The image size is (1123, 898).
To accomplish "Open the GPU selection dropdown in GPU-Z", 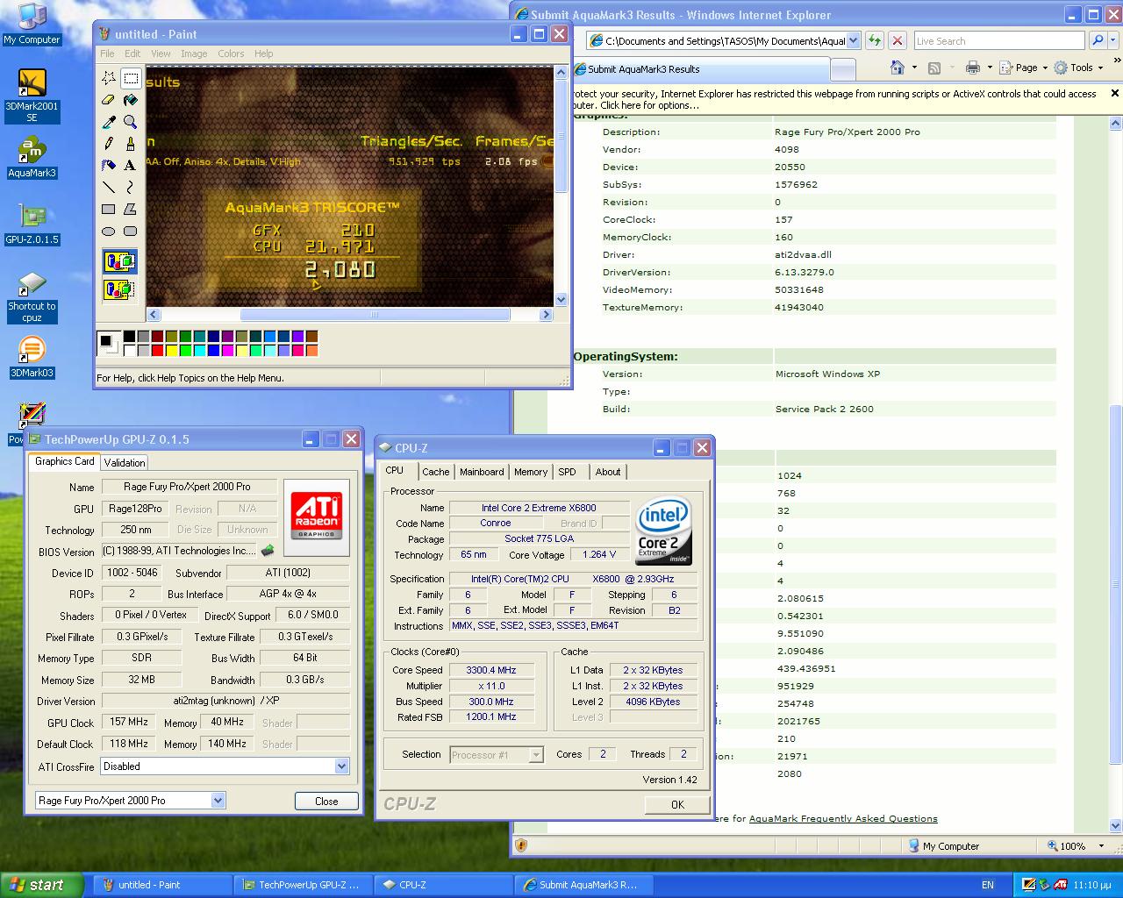I will point(218,801).
